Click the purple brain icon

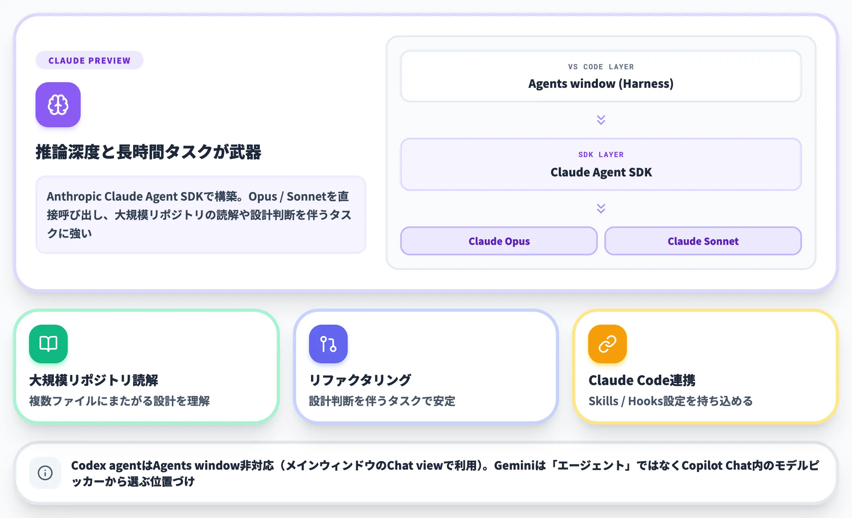[58, 105]
